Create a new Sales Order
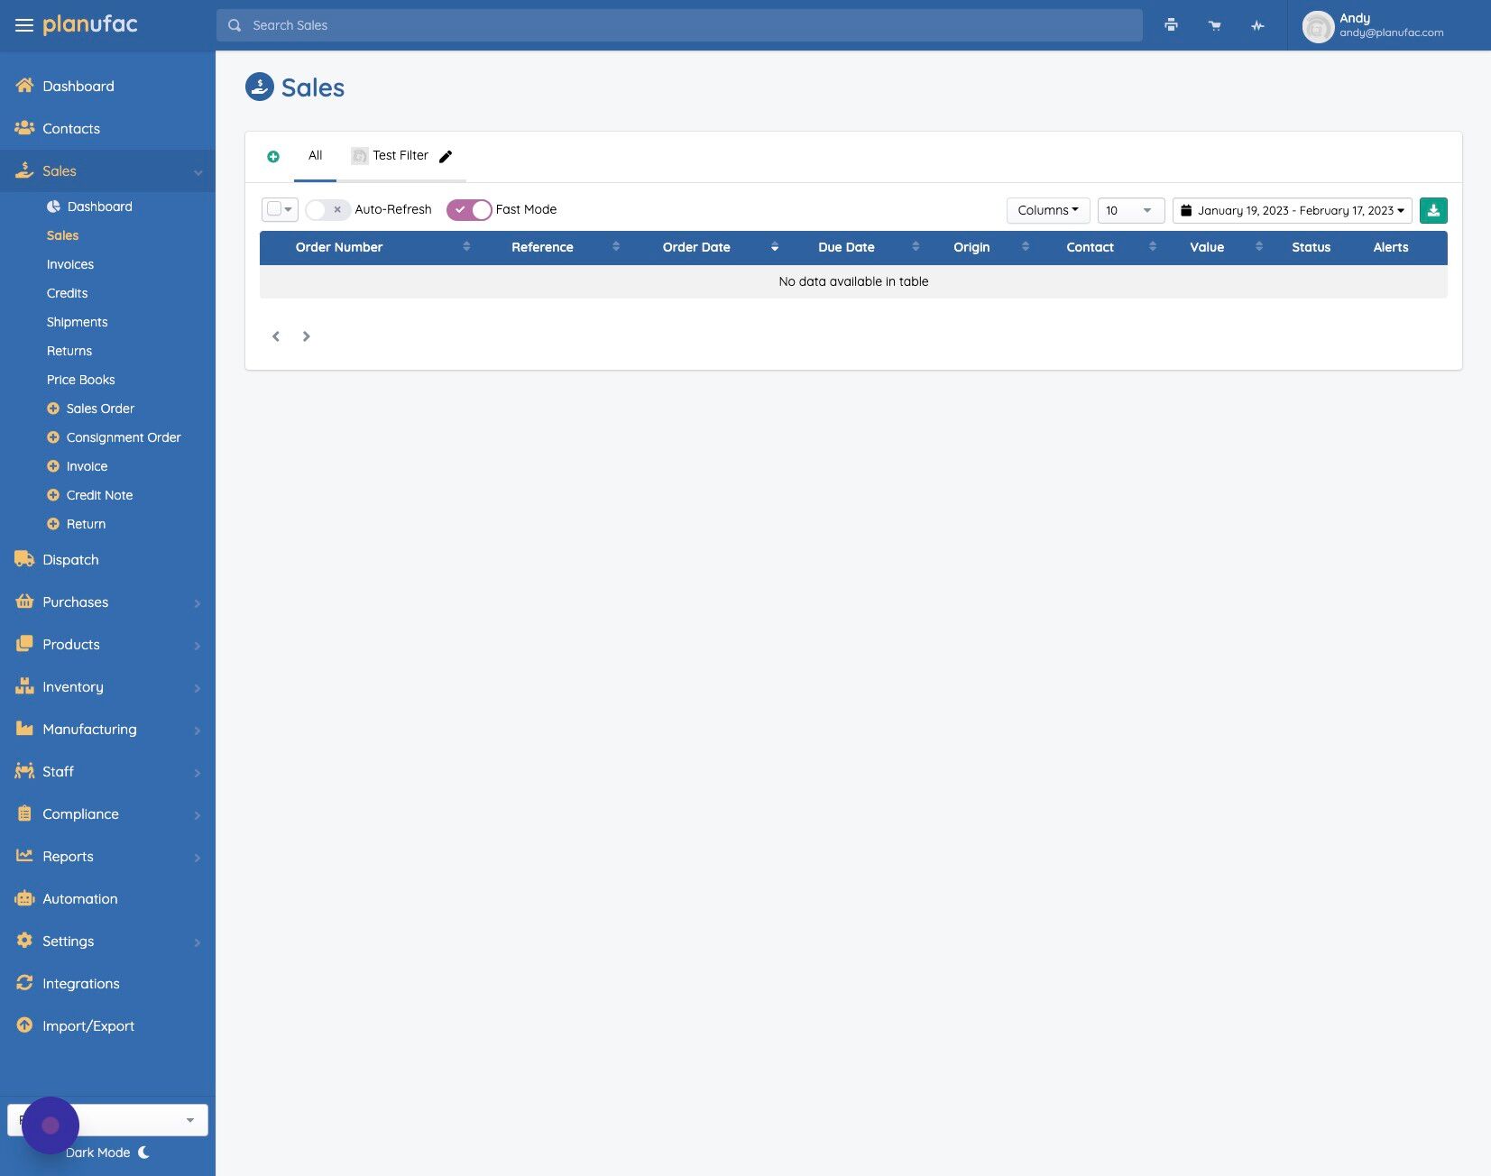This screenshot has height=1176, width=1491. (x=90, y=409)
